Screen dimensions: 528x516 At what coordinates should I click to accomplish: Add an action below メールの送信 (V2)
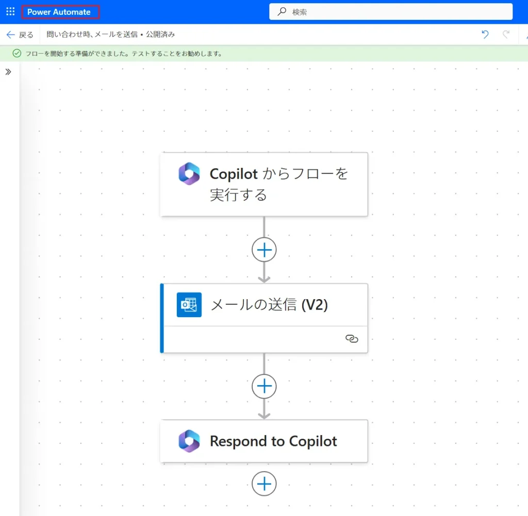(264, 386)
